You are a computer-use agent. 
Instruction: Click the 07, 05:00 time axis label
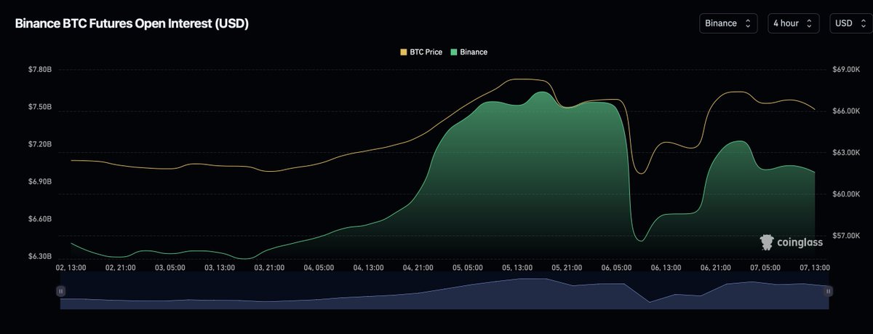pyautogui.click(x=765, y=268)
